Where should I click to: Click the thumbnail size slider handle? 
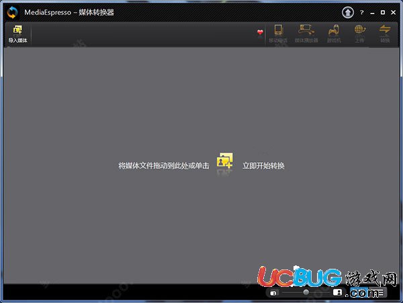pos(306,292)
